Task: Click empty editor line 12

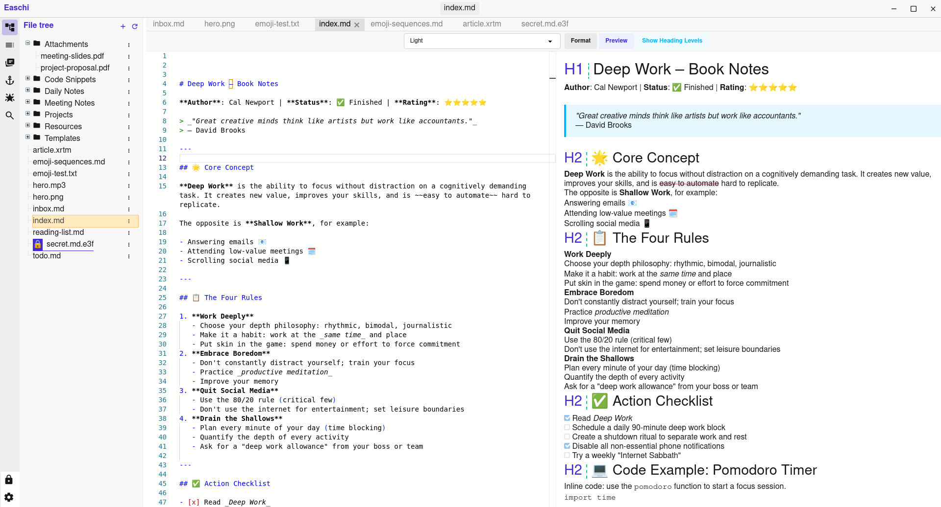Action: 367,158
